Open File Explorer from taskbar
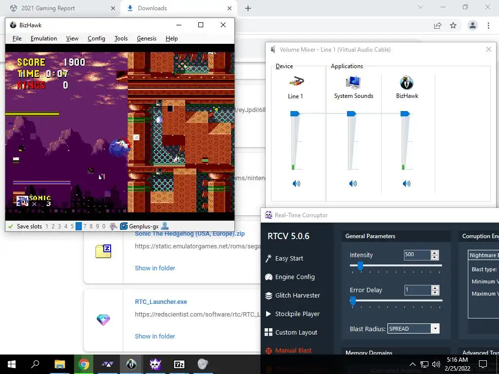499x374 pixels. pos(59,364)
